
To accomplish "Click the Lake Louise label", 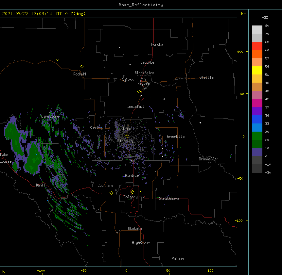I will pyautogui.click(x=6, y=158).
